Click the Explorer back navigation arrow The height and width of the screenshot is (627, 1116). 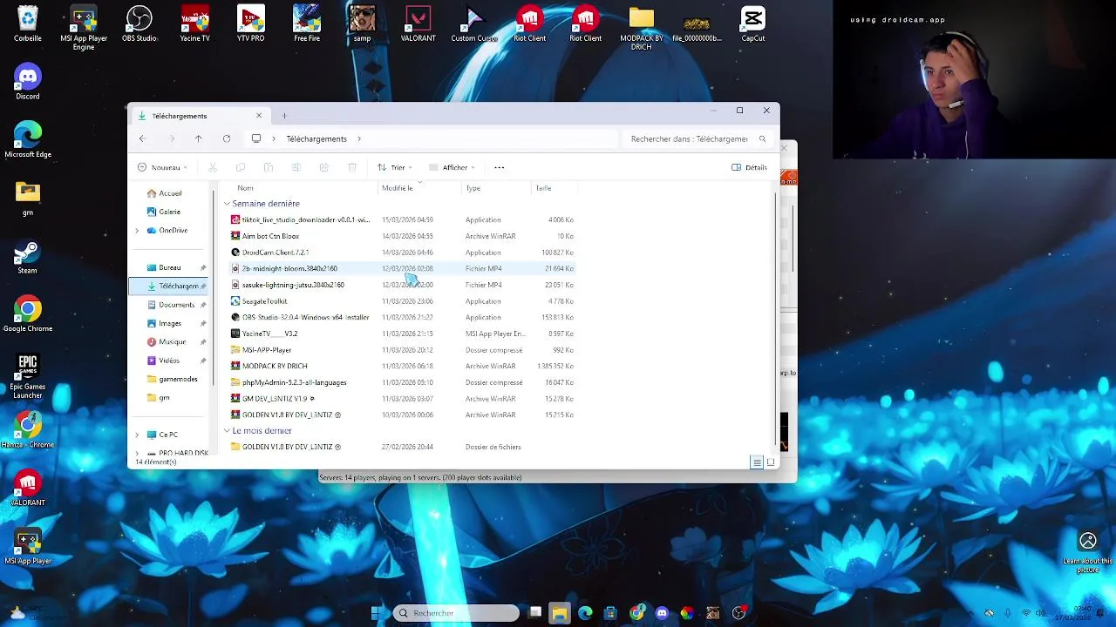142,138
